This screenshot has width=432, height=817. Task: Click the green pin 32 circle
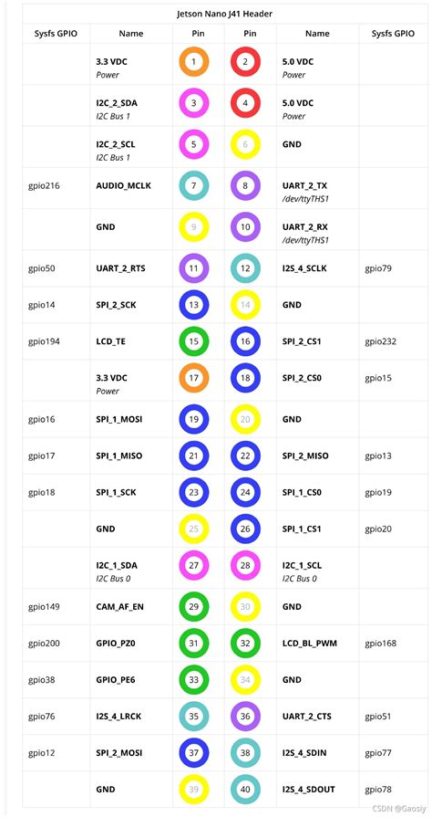246,644
